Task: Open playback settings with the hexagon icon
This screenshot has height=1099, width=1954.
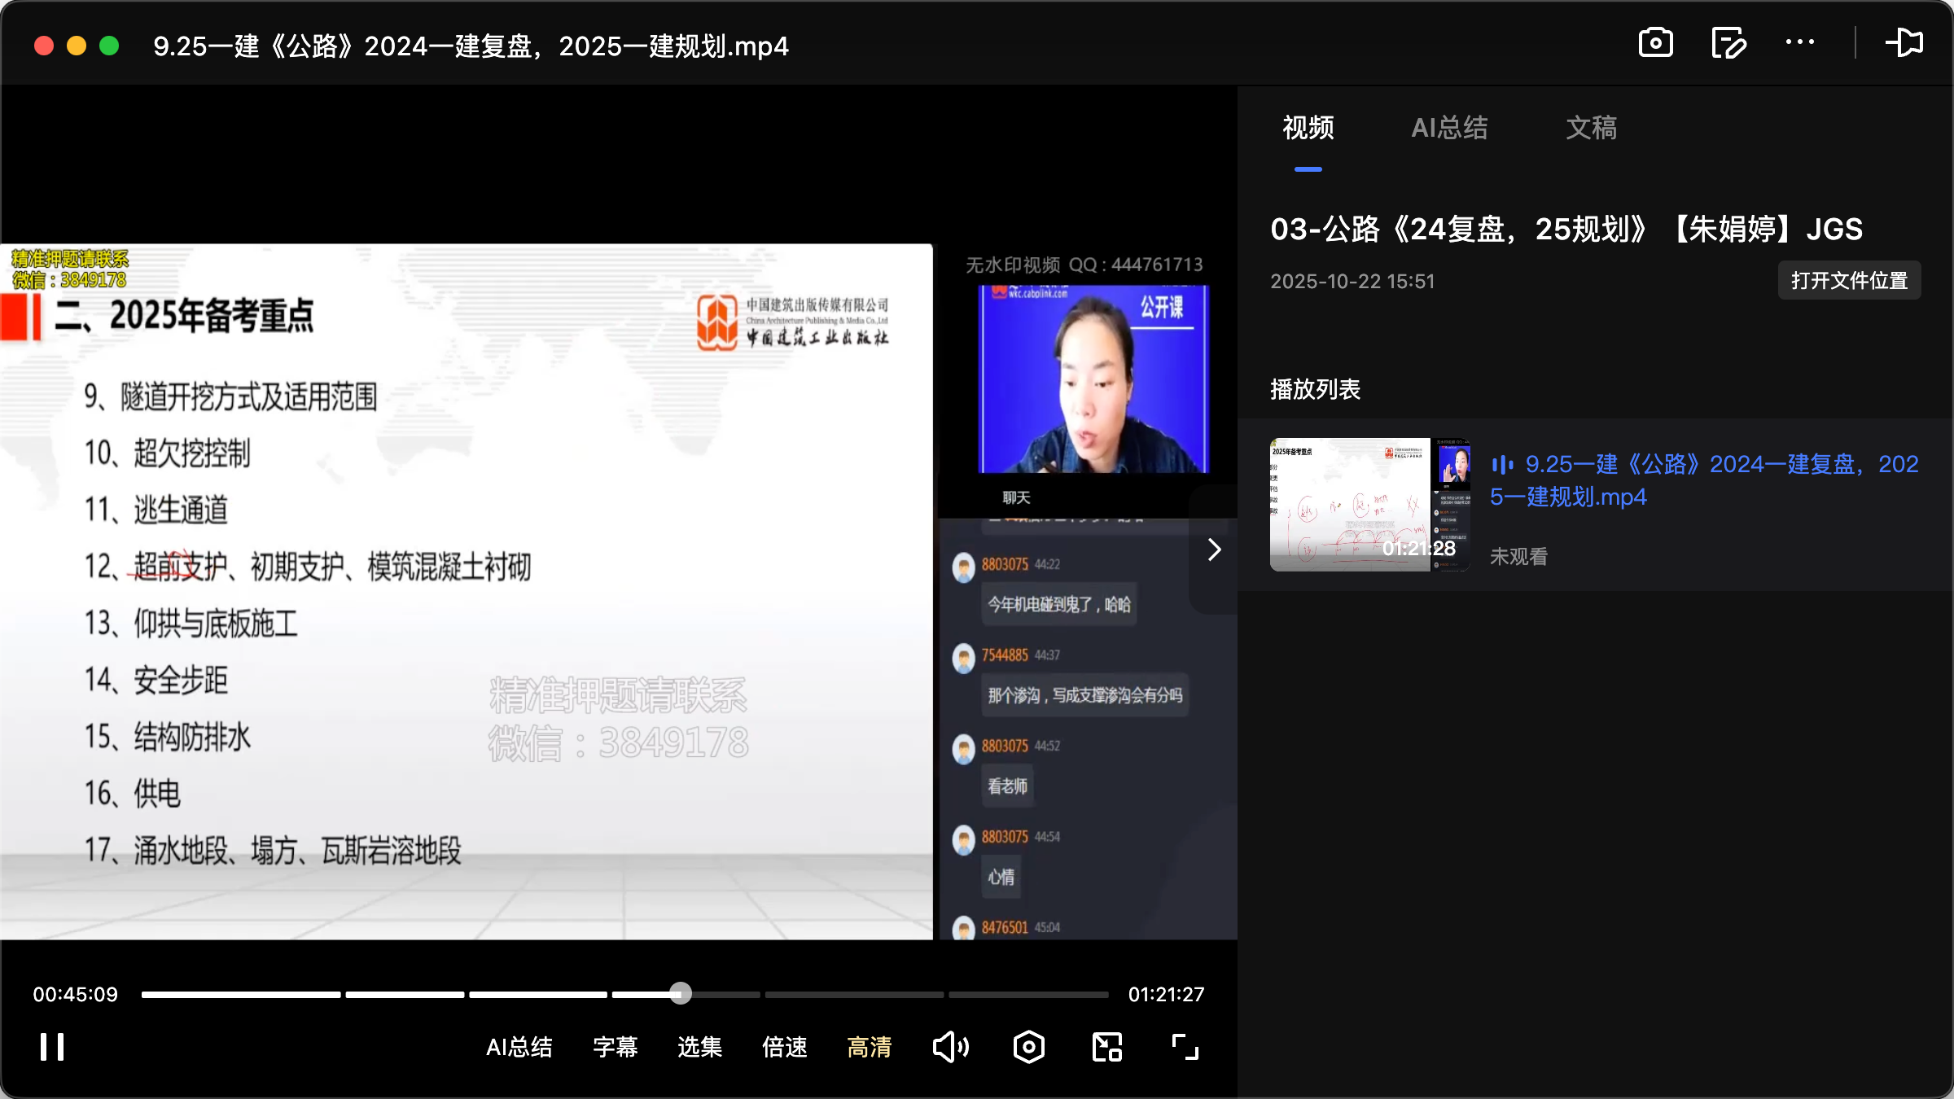Action: tap(1028, 1047)
